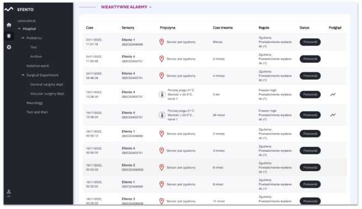Open the settings gear icon in sidebar
362x209 pixels.
(x=9, y=47)
